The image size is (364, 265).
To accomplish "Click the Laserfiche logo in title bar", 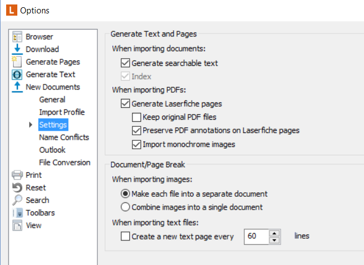I will pos(12,11).
